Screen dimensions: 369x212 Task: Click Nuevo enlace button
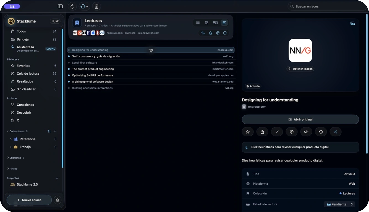point(29,200)
